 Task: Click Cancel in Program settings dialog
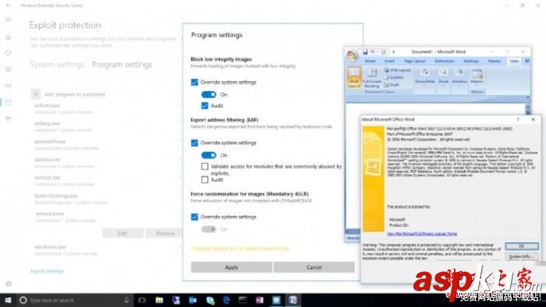point(314,267)
